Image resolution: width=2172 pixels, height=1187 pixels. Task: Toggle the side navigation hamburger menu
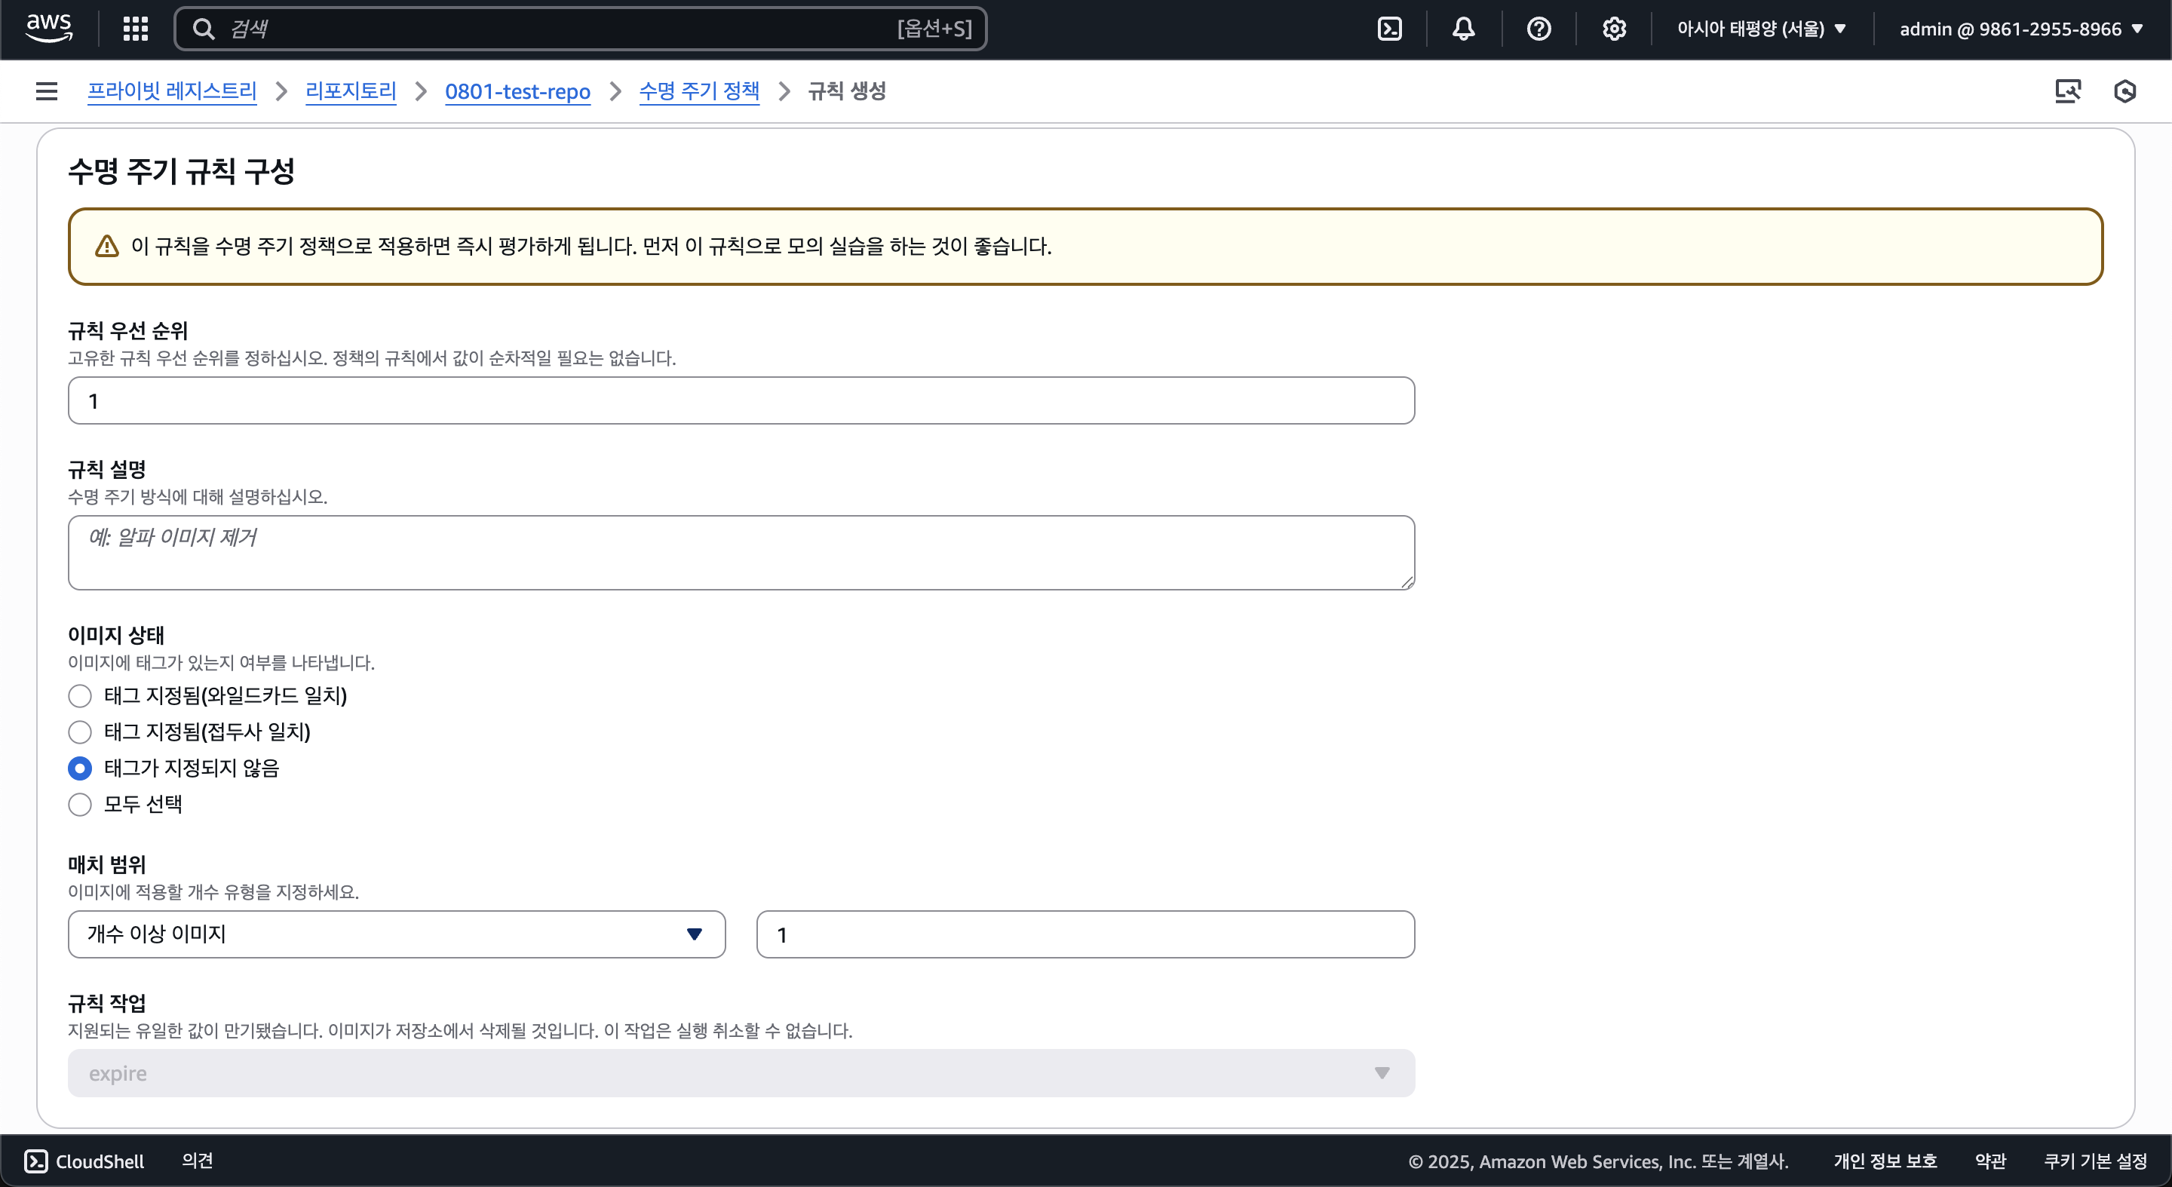click(x=46, y=91)
